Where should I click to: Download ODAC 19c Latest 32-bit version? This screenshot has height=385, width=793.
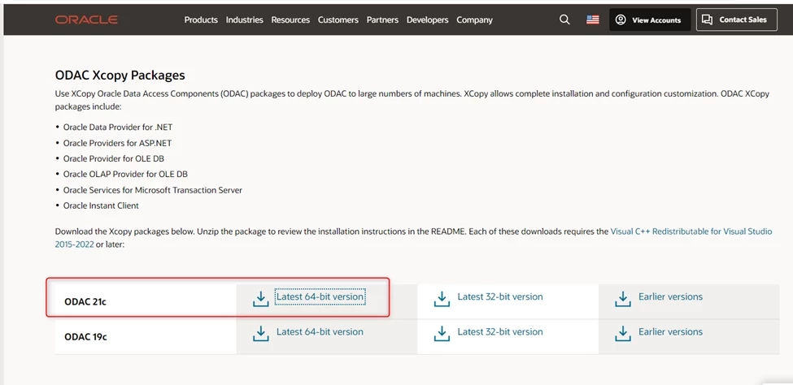pos(500,331)
